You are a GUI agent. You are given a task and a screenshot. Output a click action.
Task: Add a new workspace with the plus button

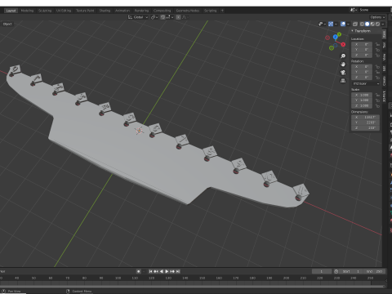[222, 11]
